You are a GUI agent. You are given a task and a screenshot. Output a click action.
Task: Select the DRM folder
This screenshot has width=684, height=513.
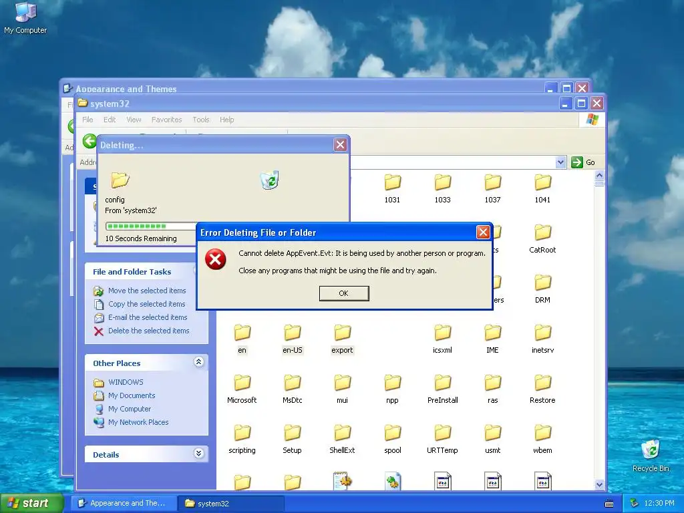[x=542, y=289]
